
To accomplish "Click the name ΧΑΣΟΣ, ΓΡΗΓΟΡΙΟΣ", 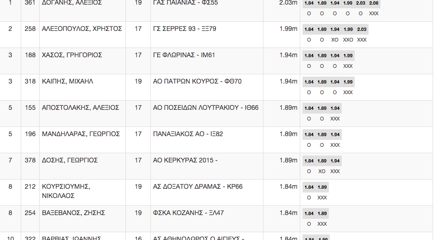I will (x=72, y=55).
